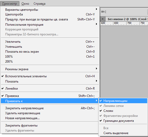Open the Окно menu
148x137 pixels.
(x=25, y=4)
